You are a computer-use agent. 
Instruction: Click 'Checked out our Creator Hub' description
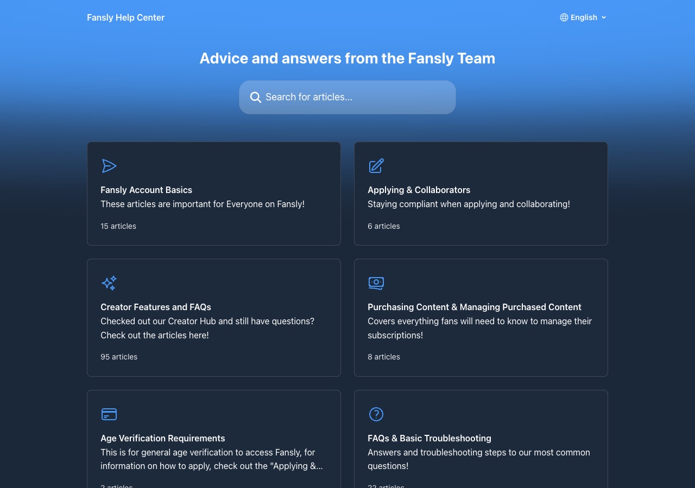(x=207, y=328)
